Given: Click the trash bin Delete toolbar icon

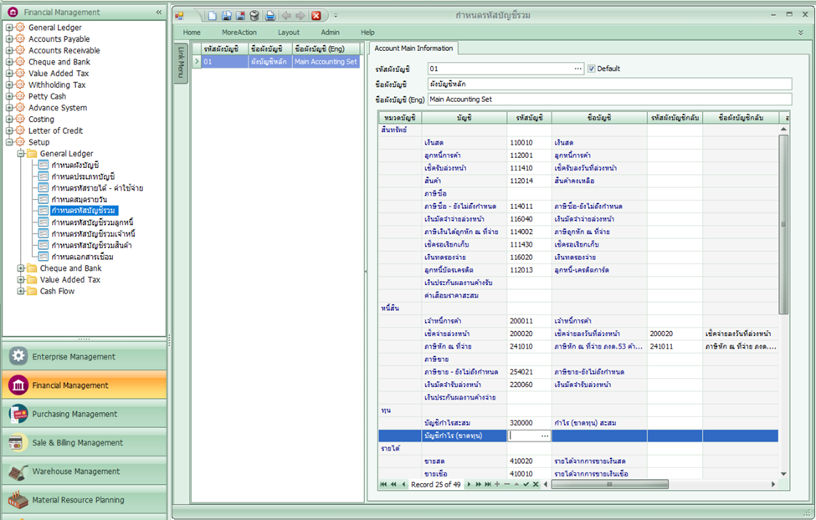Looking at the screenshot, I should click(x=254, y=16).
